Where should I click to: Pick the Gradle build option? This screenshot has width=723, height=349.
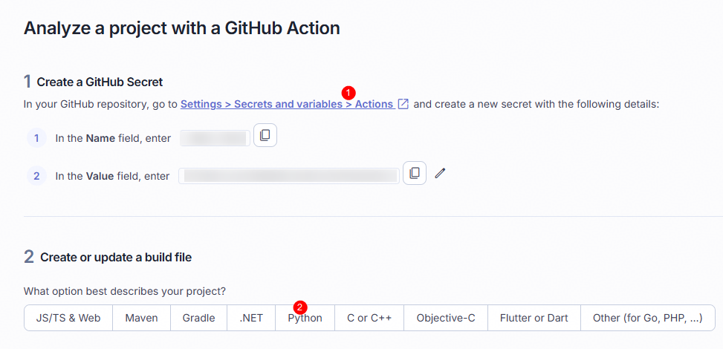click(x=198, y=318)
